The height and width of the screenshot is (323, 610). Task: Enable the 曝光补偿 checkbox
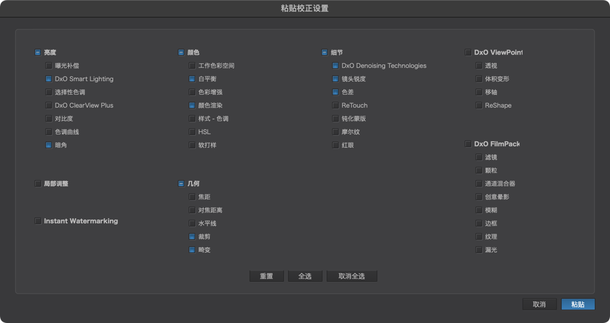click(x=49, y=66)
